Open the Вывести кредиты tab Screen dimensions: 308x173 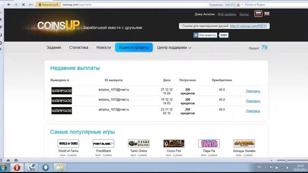coord(134,48)
